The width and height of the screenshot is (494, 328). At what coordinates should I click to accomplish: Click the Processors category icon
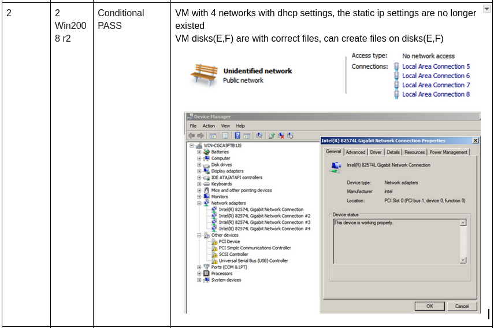206,274
